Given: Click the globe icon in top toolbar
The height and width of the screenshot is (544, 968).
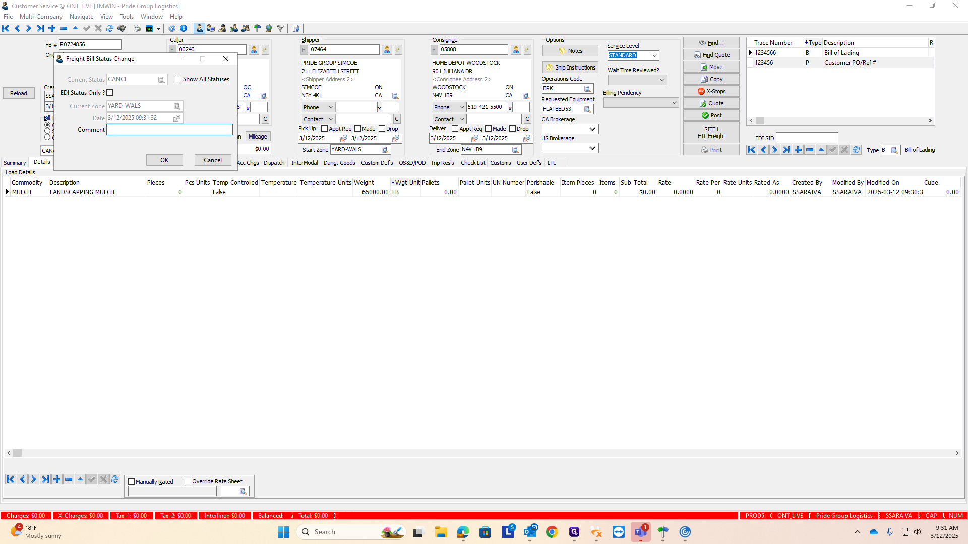Looking at the screenshot, I should tap(269, 29).
